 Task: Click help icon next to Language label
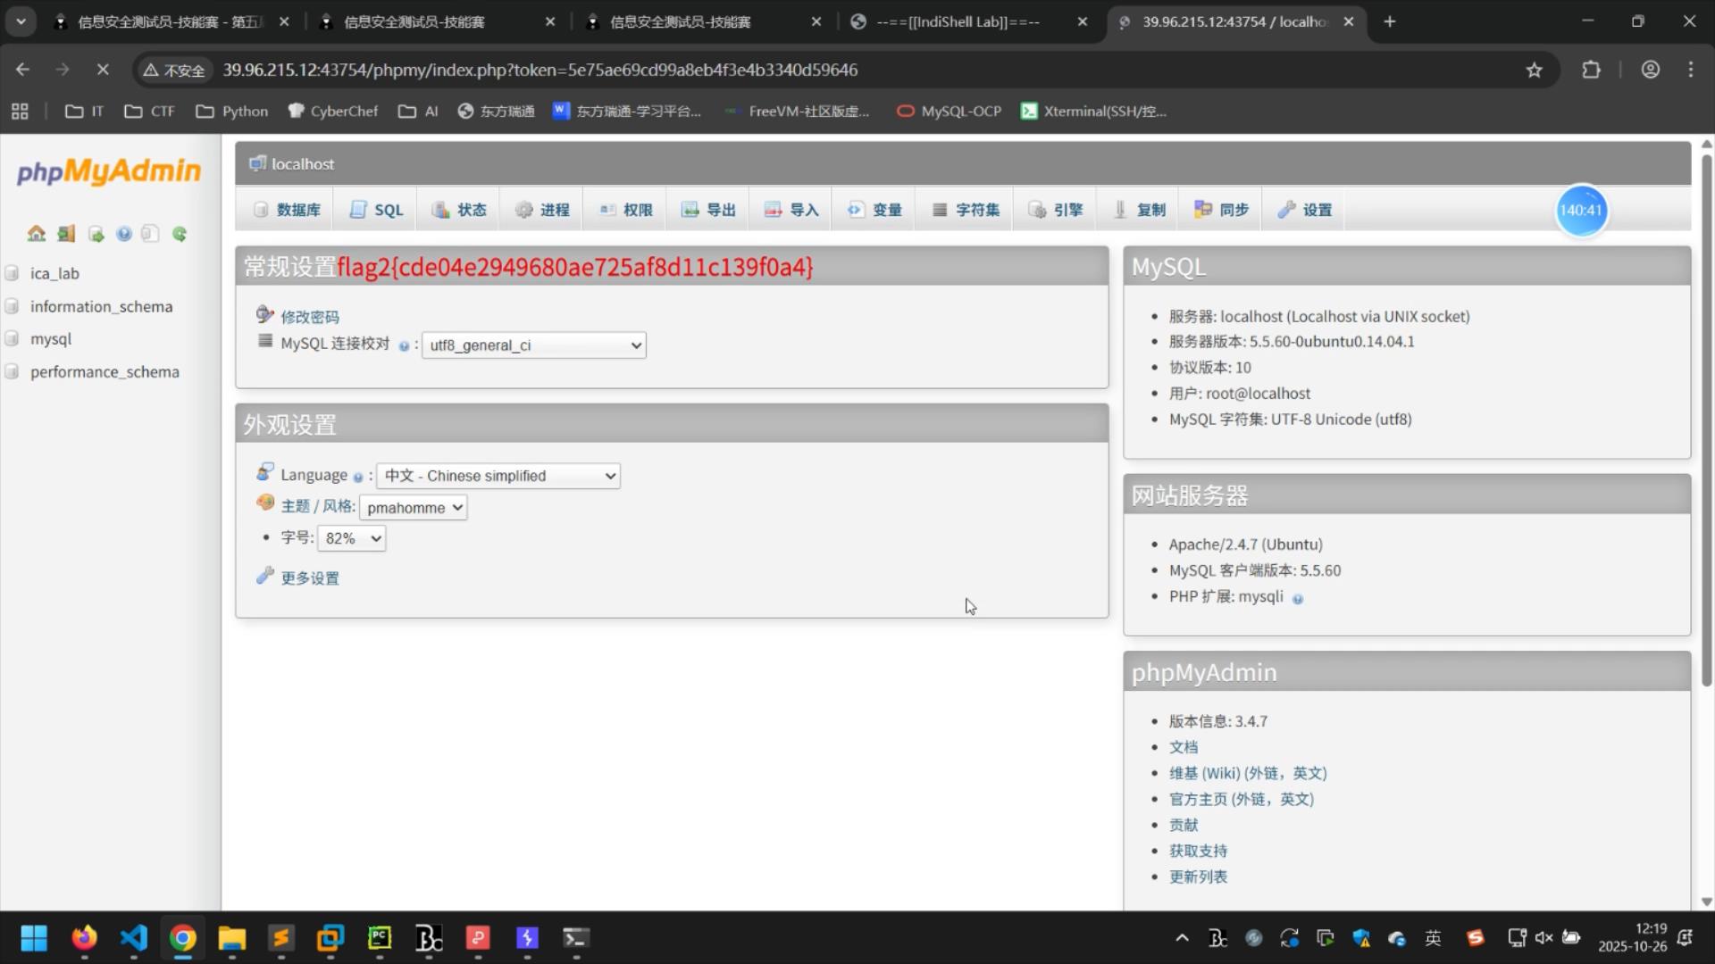(358, 478)
